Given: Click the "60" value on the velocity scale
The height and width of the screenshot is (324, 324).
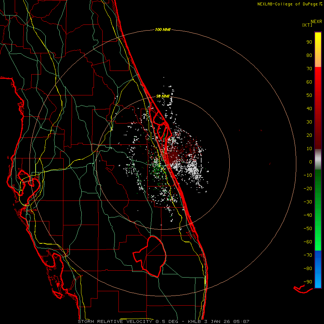Looking at the screenshot, I should 309,82.
